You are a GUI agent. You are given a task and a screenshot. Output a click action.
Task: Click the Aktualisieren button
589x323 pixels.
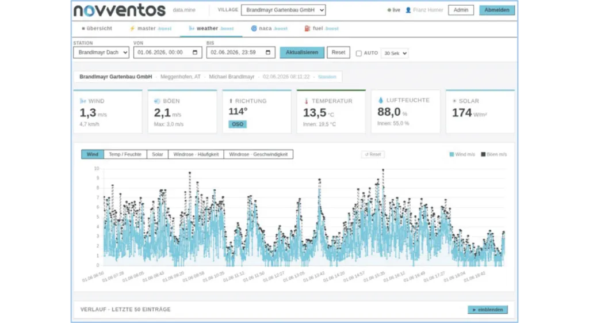click(x=301, y=52)
